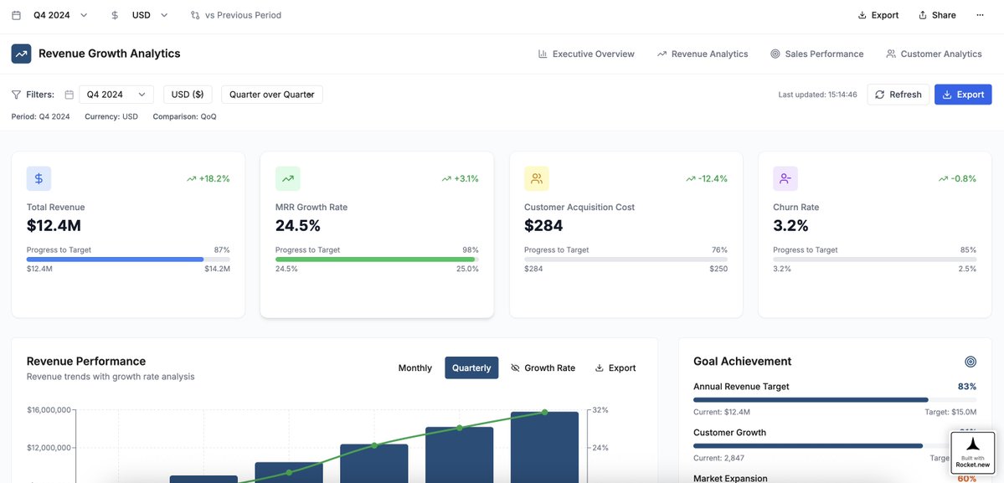The height and width of the screenshot is (483, 1004).
Task: Open the Quarter over Quarter filter
Action: click(272, 95)
